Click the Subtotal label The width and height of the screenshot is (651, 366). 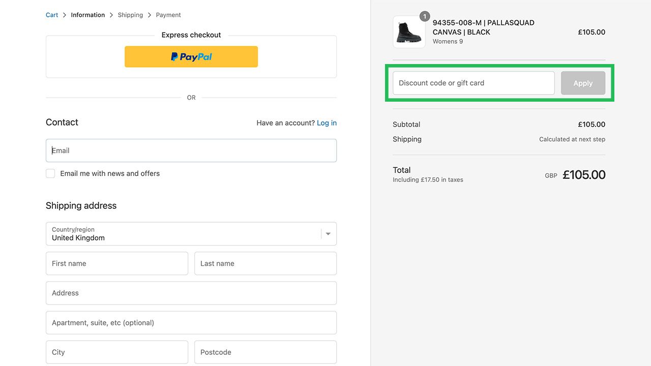coord(406,125)
